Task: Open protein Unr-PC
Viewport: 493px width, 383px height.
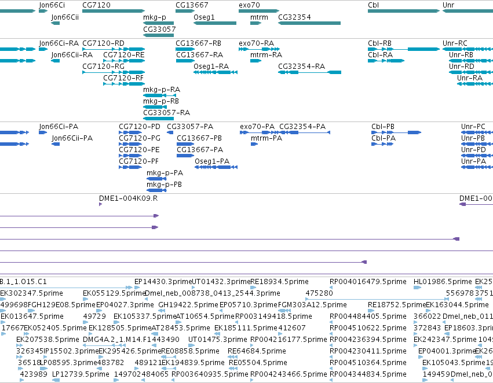Action: click(477, 132)
